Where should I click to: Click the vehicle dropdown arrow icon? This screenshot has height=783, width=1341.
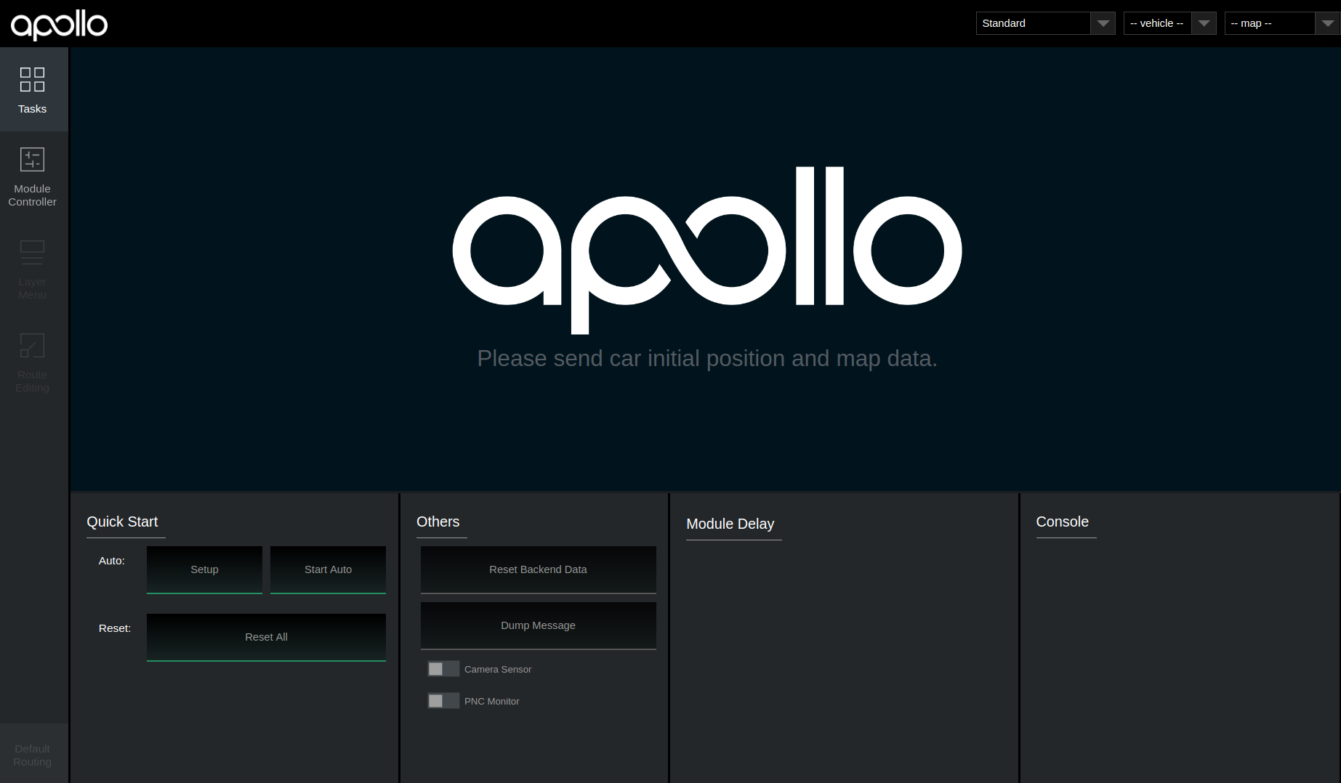tap(1204, 23)
